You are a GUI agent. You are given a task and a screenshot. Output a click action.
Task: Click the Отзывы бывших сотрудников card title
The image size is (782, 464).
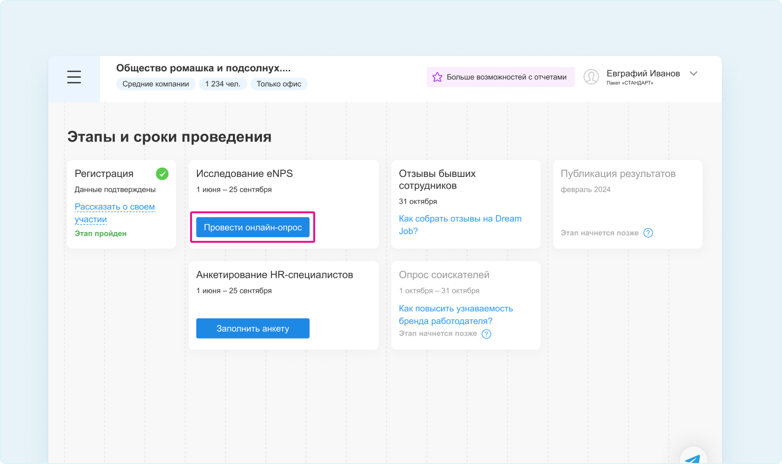(437, 179)
